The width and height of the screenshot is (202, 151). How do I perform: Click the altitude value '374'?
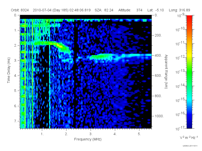pyautogui.click(x=139, y=10)
